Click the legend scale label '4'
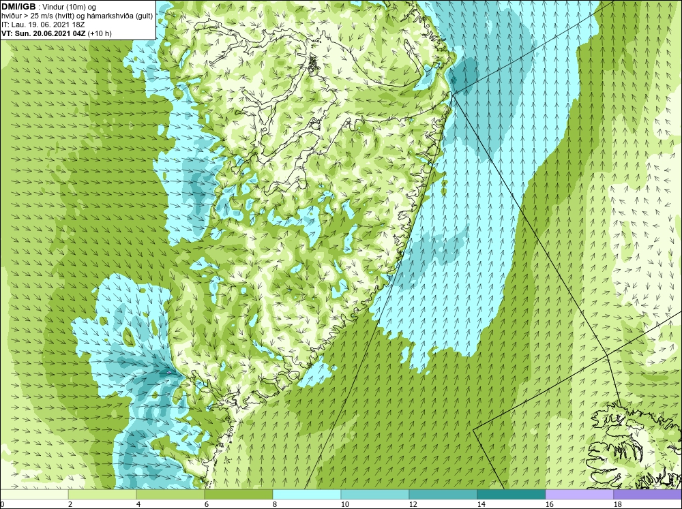682x509 pixels. point(138,504)
